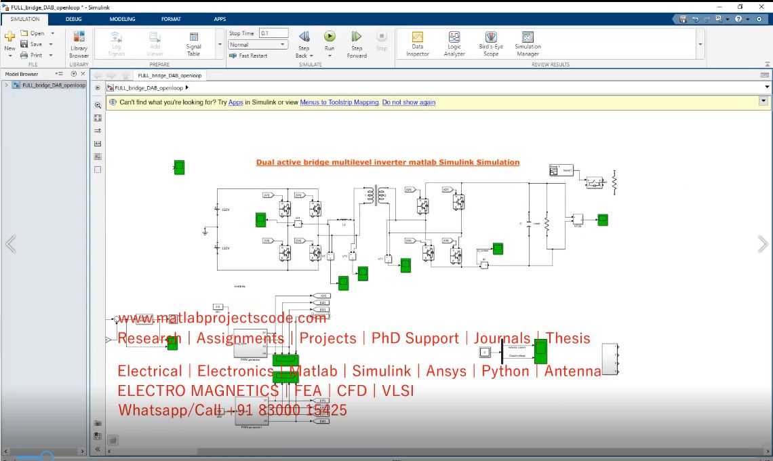Click the Open folder icon

tap(24, 33)
